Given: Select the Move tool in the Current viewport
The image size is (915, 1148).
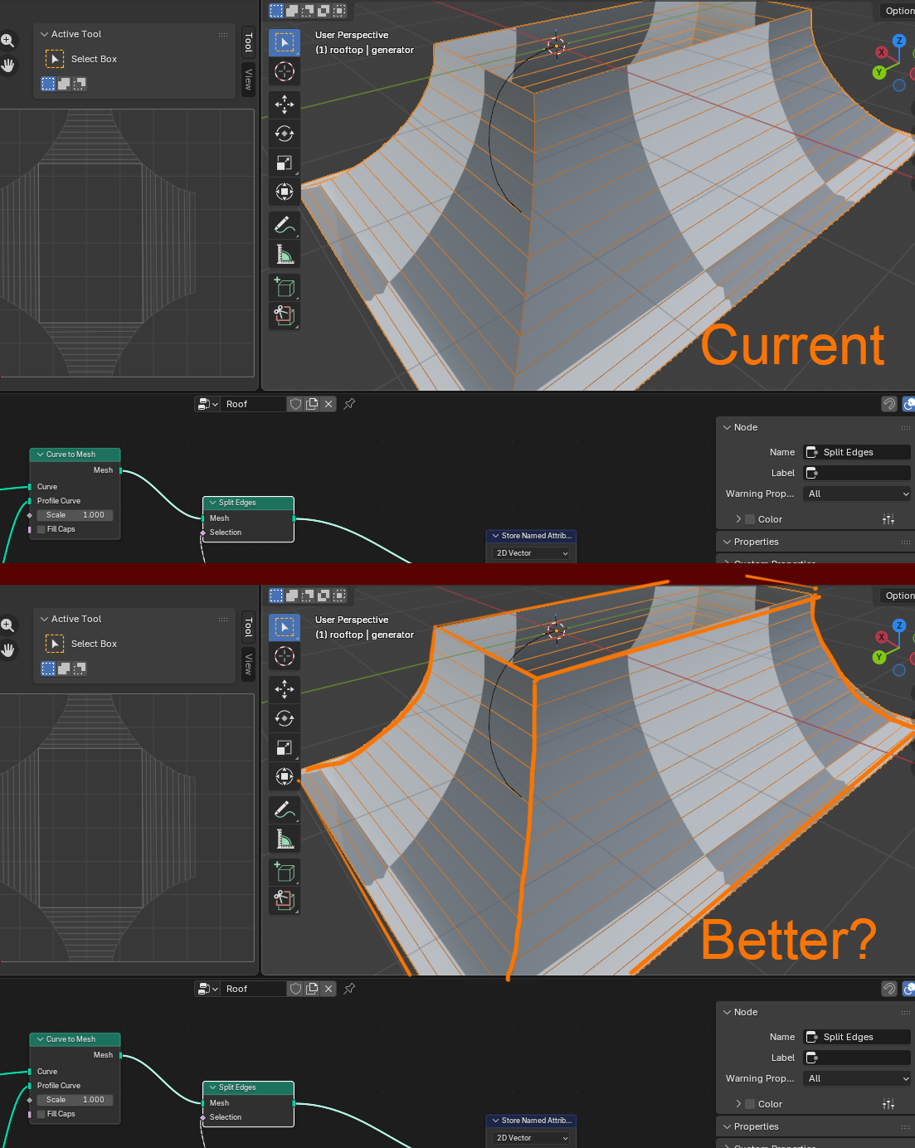Looking at the screenshot, I should pos(285,105).
